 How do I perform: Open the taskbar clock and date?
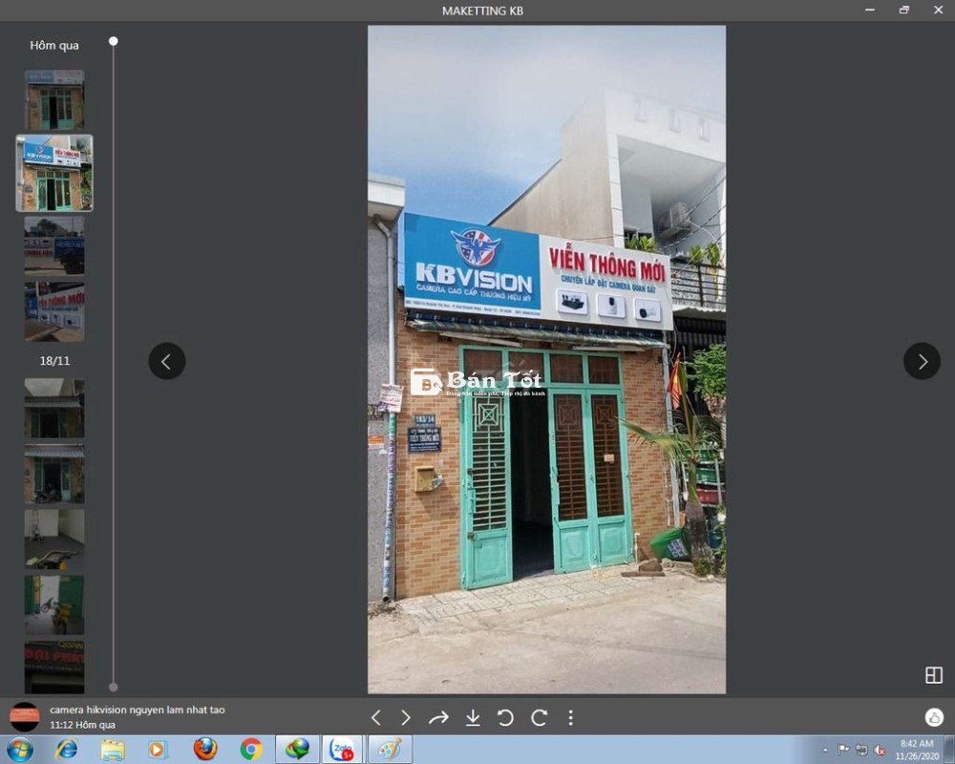[x=917, y=750]
